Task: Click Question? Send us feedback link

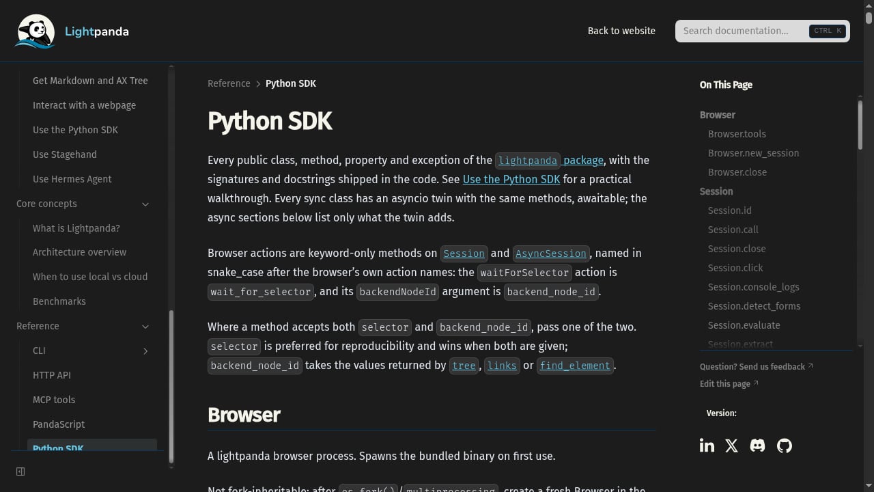Action: pyautogui.click(x=757, y=367)
